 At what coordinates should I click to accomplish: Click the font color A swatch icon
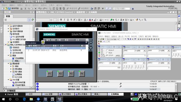click(85, 20)
